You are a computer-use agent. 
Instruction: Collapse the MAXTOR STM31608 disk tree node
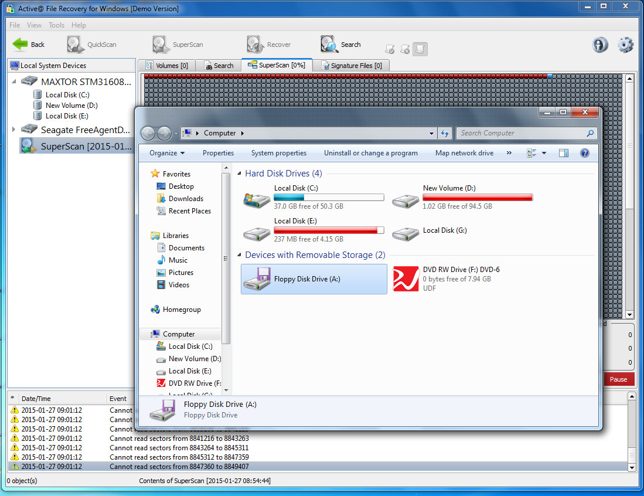click(x=14, y=81)
